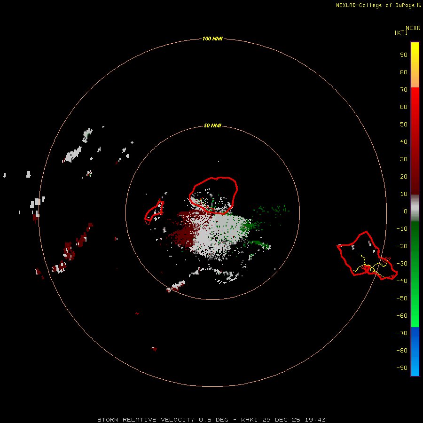
Task: Click the 50 value on velocity scale
Action: 404,125
